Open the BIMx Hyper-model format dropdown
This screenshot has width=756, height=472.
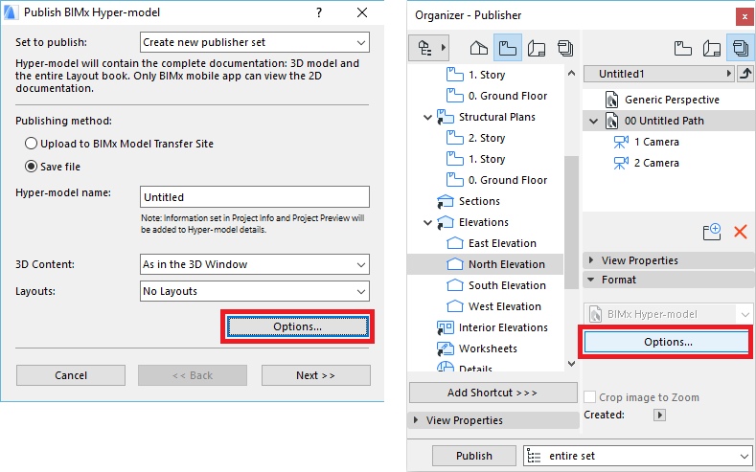click(668, 314)
